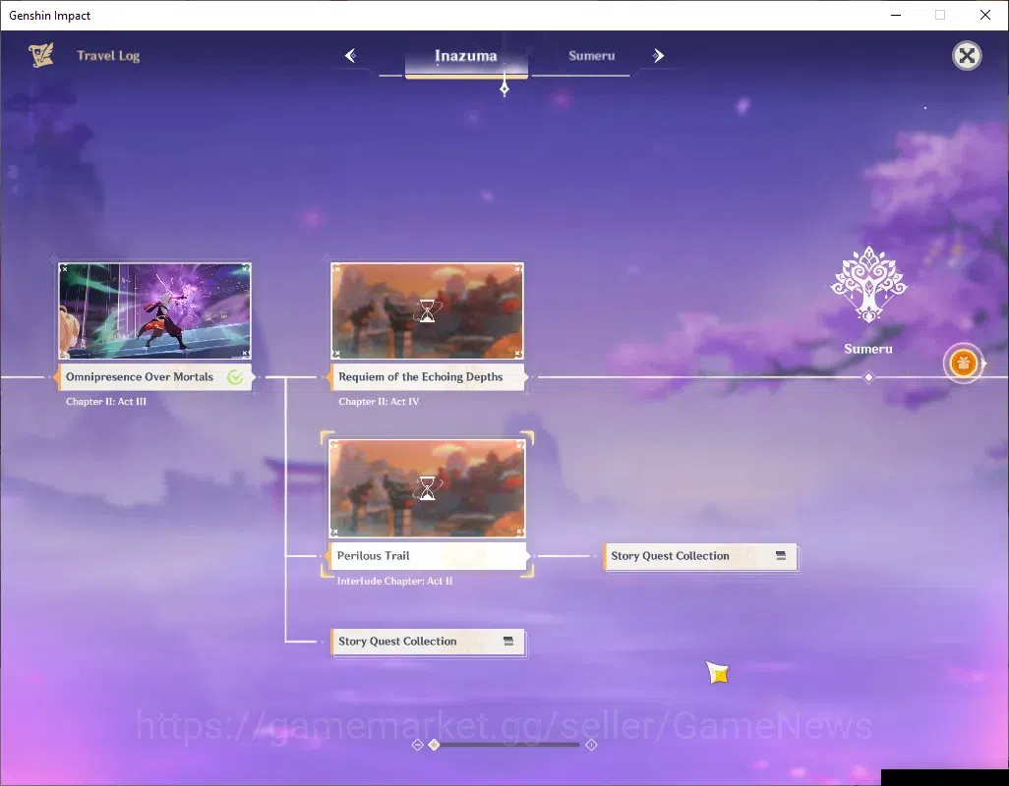Click the completed checkmark on Omnipresence Over Mortals
Viewport: 1009px width, 786px height.
click(x=235, y=377)
